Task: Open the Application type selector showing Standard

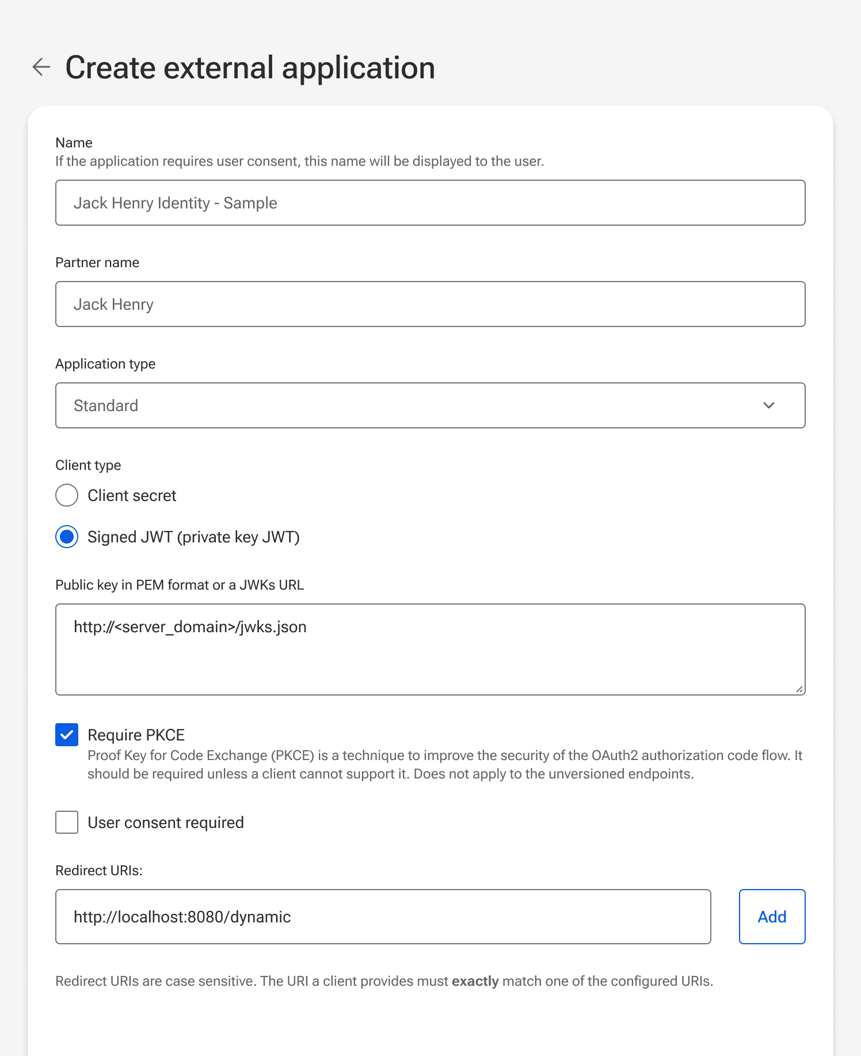Action: click(430, 405)
